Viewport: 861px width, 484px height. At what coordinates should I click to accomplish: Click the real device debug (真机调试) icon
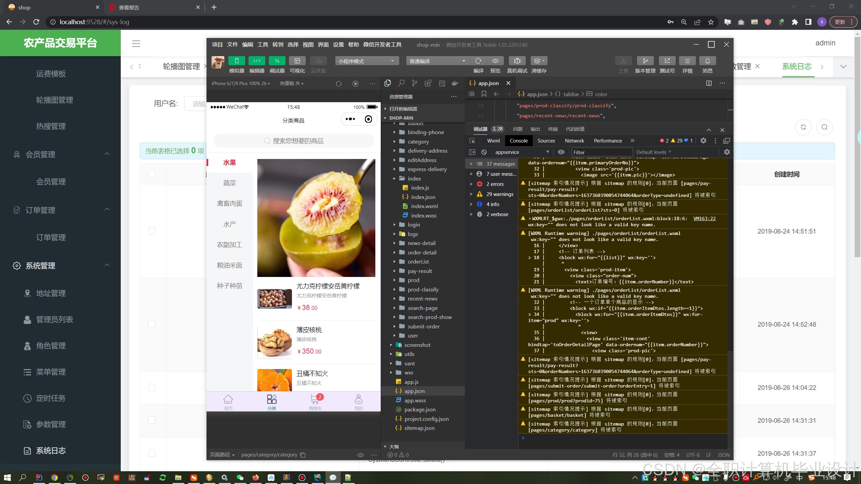coord(517,61)
